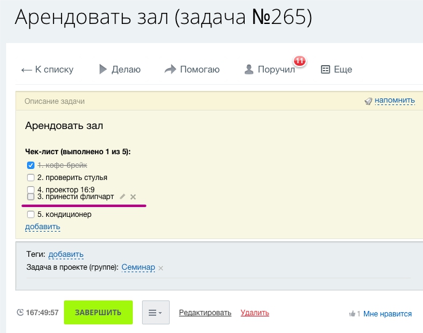Go back via the 'К списку' arrow
Viewport: 423px width, 333px height.
click(x=47, y=69)
